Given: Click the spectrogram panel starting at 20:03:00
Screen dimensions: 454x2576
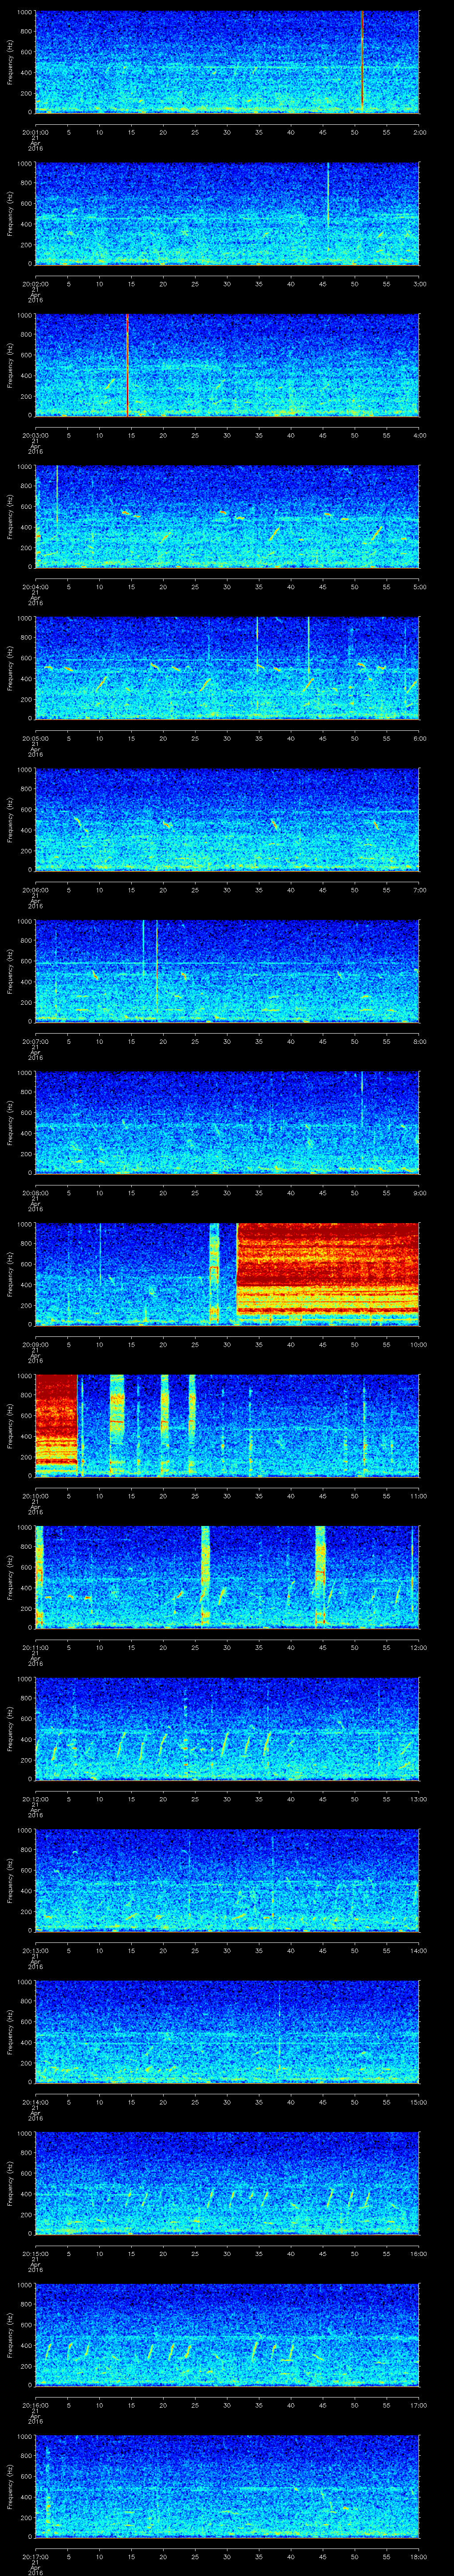Looking at the screenshot, I should 227,364.
